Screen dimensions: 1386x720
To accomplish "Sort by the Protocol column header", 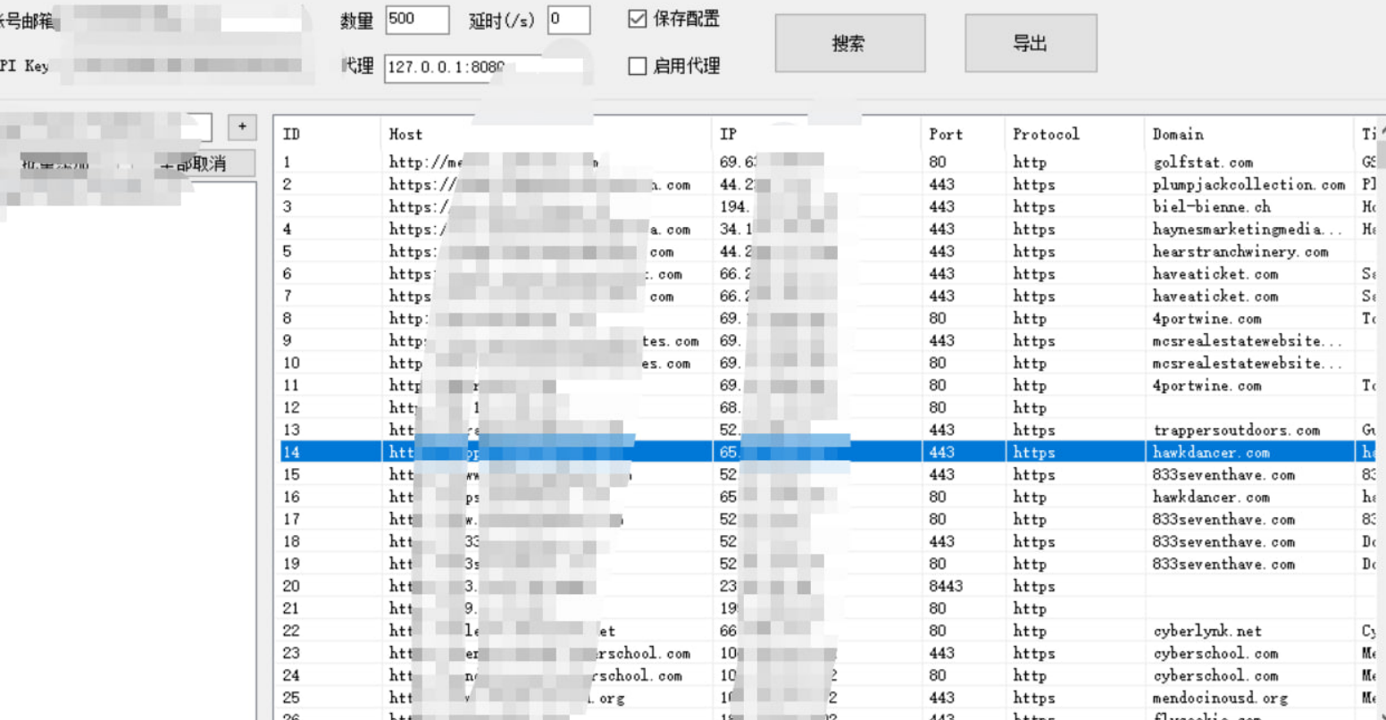I will [x=1046, y=134].
